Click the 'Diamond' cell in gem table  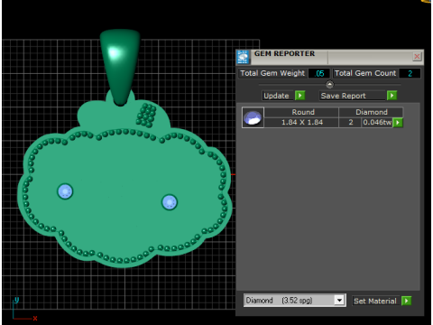point(371,112)
